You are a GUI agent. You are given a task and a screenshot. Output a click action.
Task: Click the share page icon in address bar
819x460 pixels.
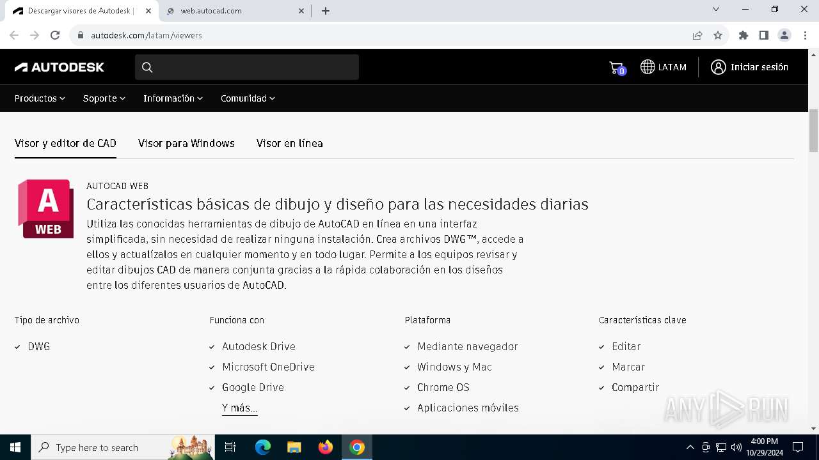coord(697,35)
